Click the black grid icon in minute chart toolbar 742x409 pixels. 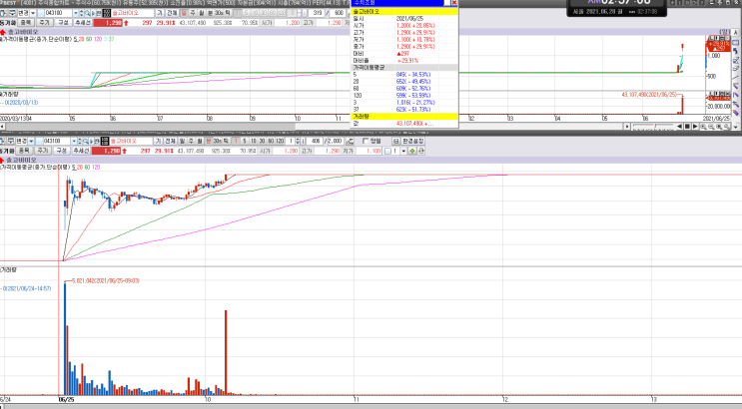[105, 141]
